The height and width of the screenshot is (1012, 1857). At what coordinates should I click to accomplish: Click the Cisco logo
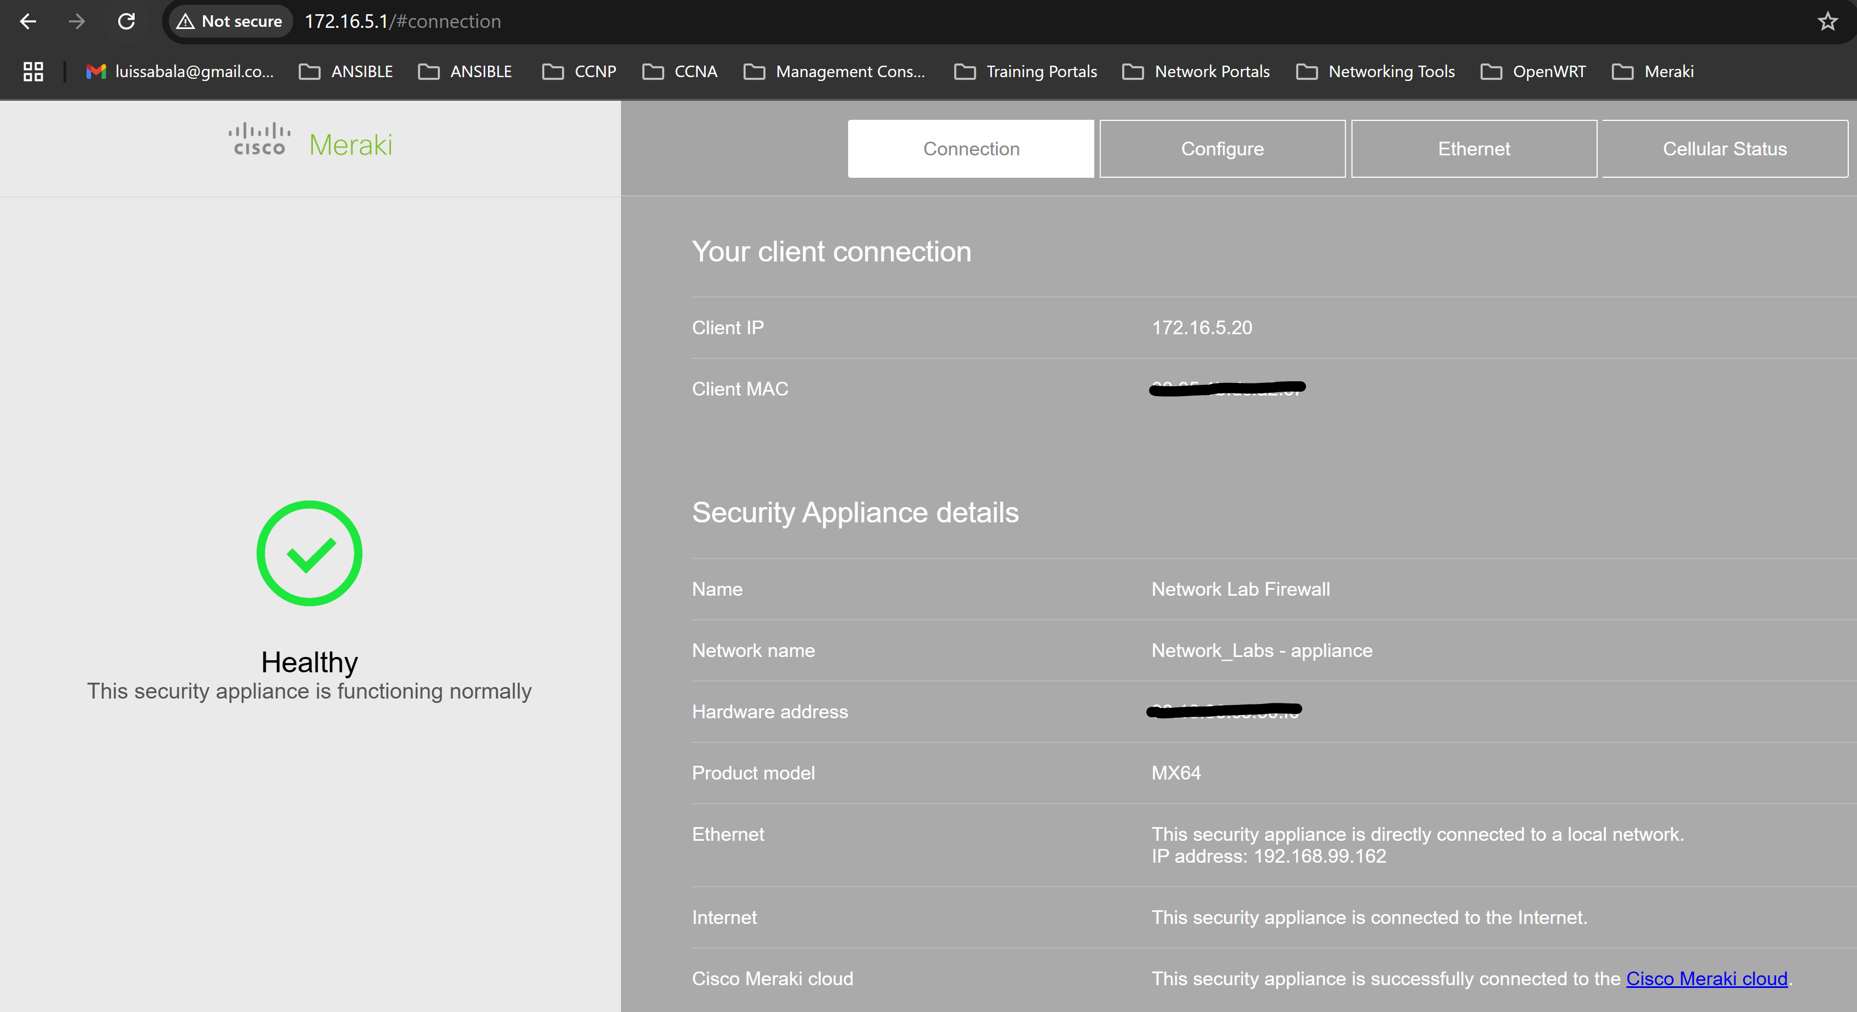(x=259, y=139)
